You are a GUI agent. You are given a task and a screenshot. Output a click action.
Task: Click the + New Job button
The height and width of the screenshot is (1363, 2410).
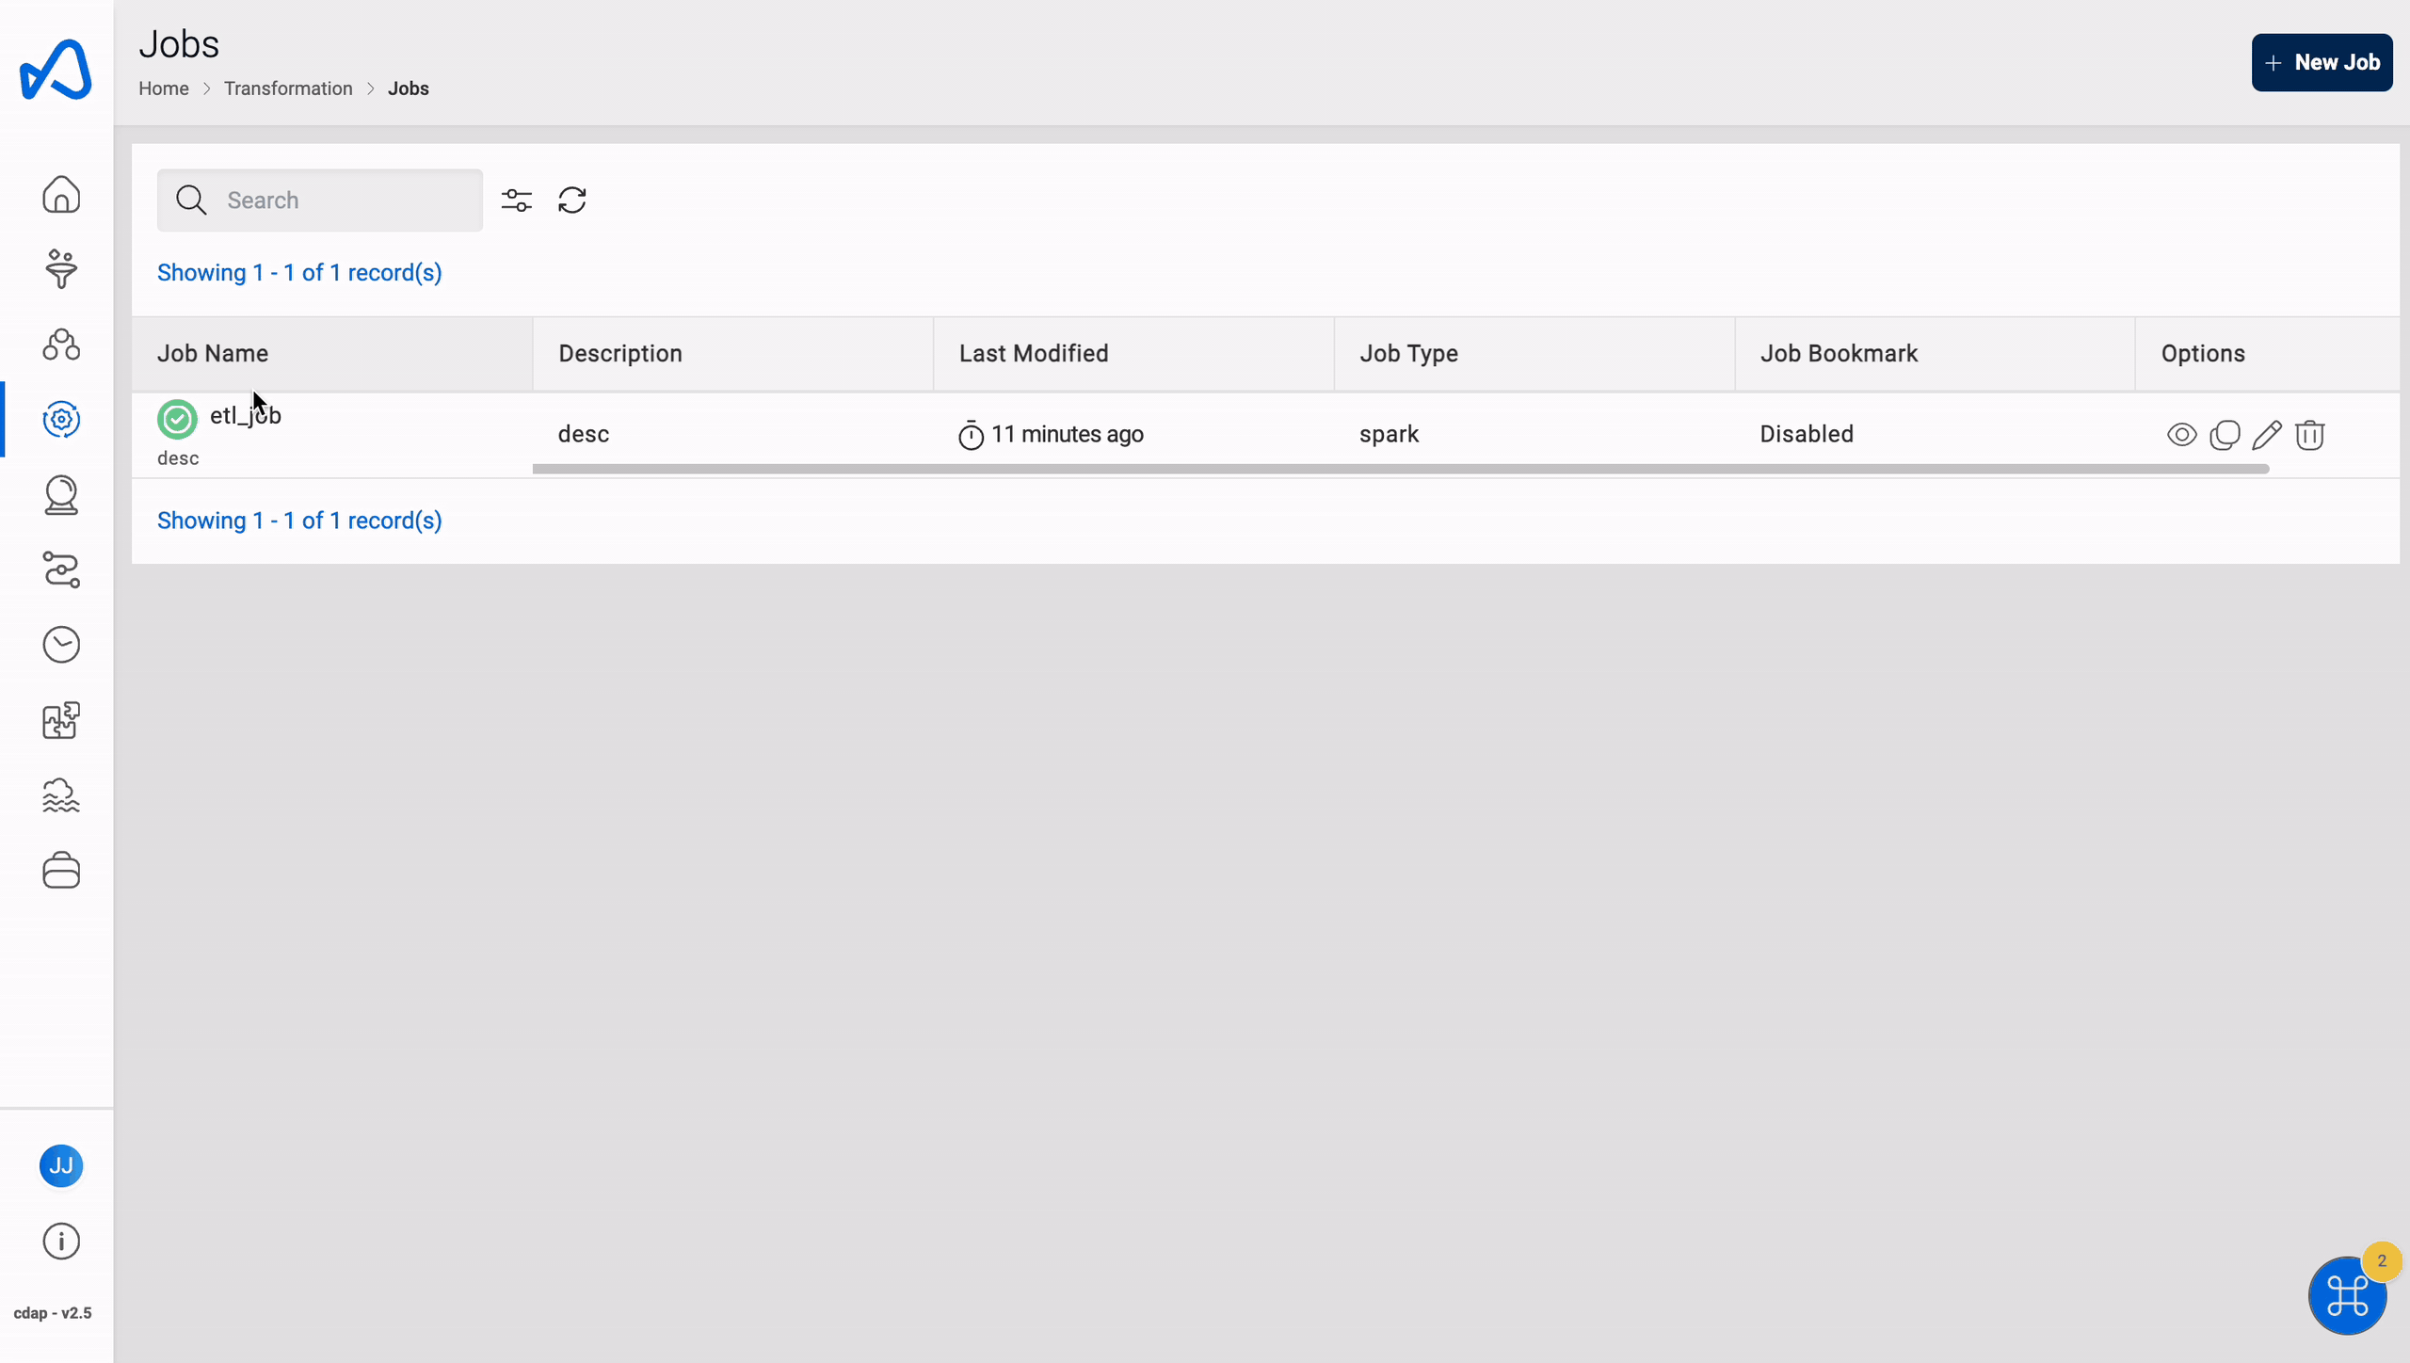pyautogui.click(x=2321, y=61)
